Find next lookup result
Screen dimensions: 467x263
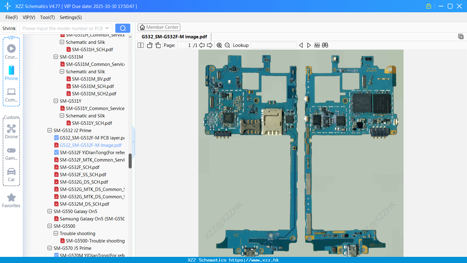pyautogui.click(x=309, y=45)
